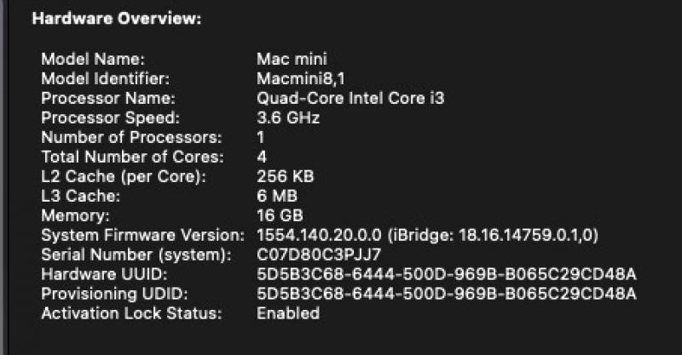Image resolution: width=682 pixels, height=355 pixels.
Task: Click the Total Number of Cores value 4
Action: click(x=262, y=157)
